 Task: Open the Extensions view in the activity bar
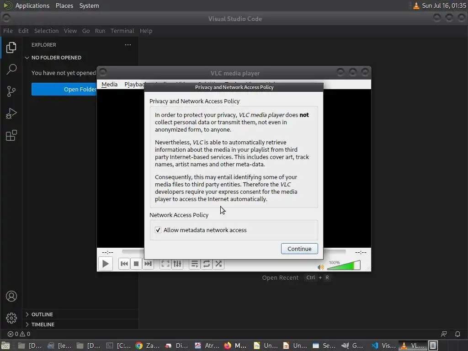coord(11,135)
